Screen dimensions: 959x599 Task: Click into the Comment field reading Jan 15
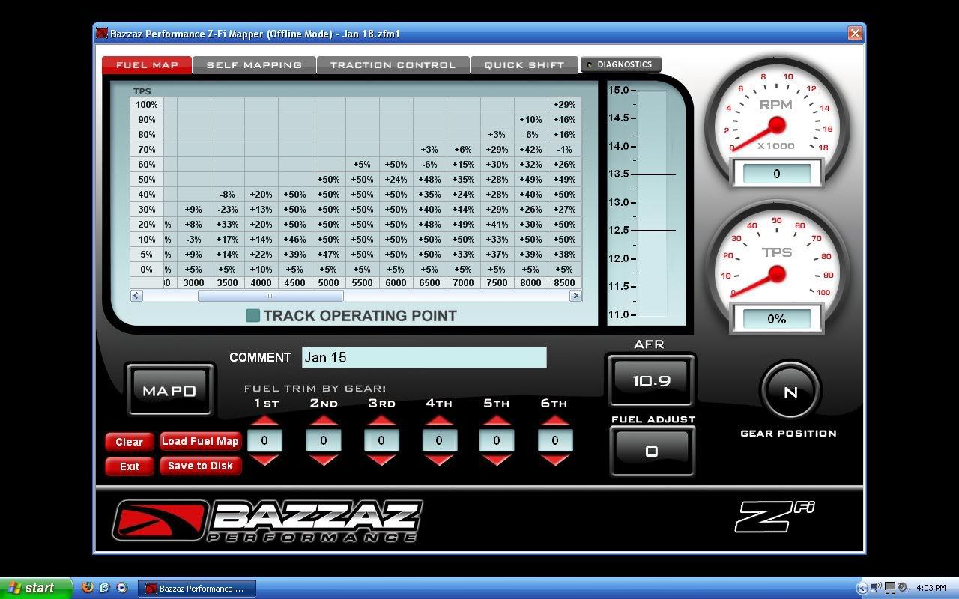pos(424,357)
